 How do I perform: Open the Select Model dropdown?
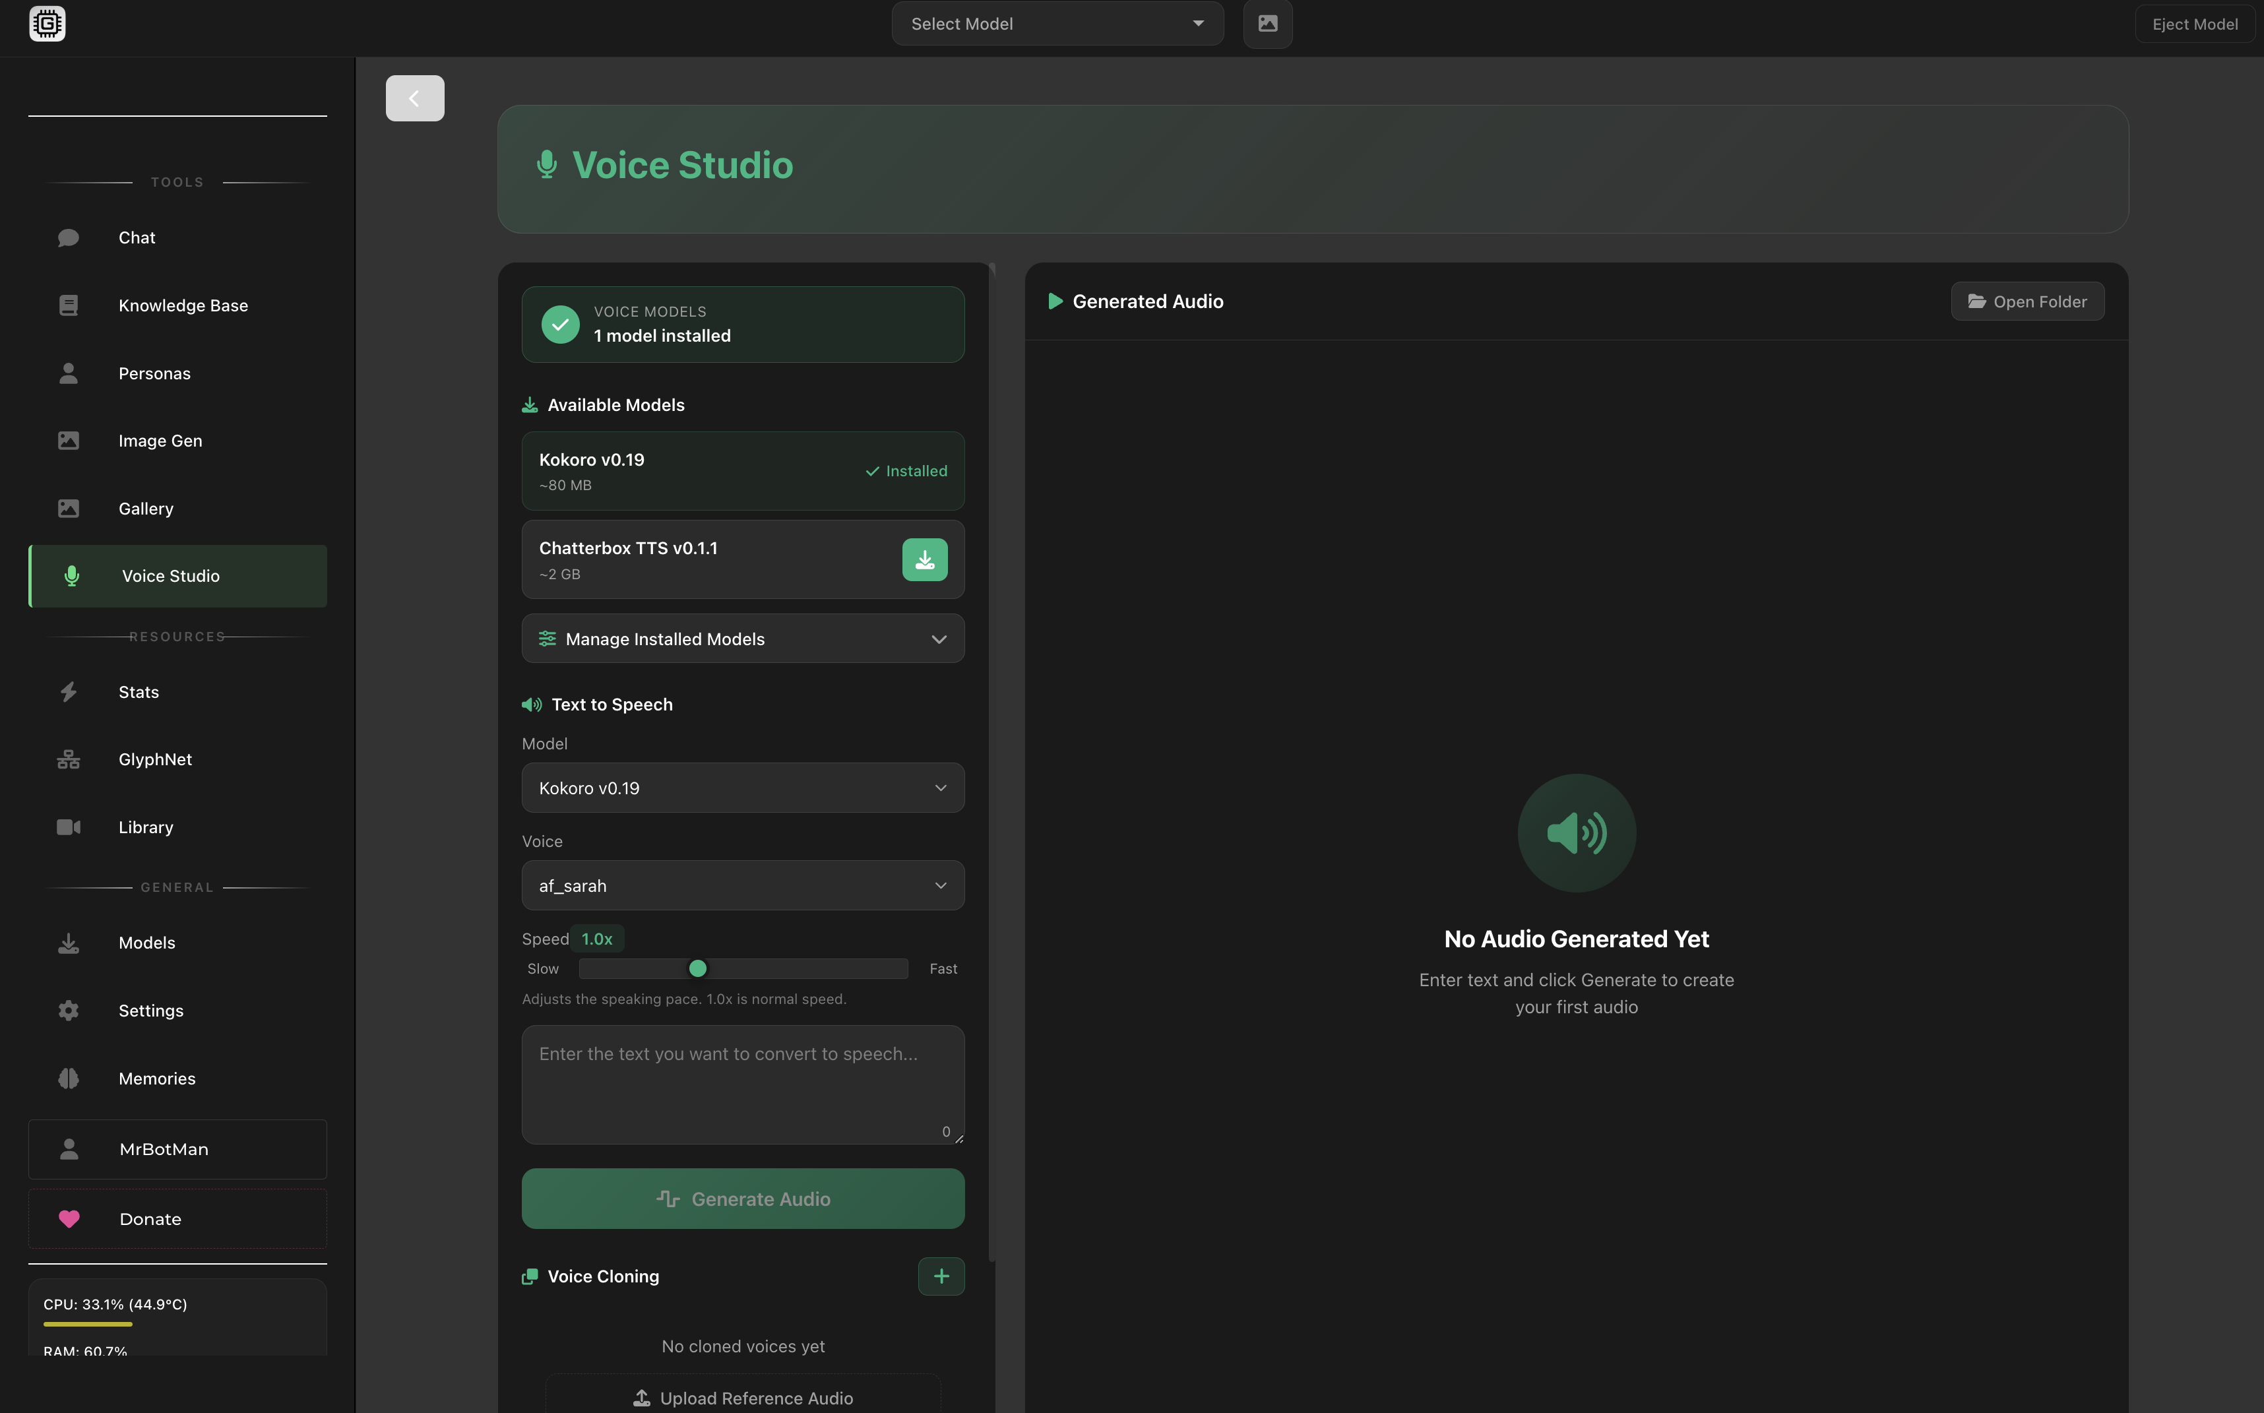1056,23
